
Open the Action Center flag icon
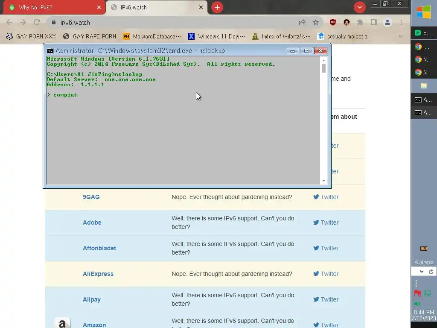click(417, 293)
